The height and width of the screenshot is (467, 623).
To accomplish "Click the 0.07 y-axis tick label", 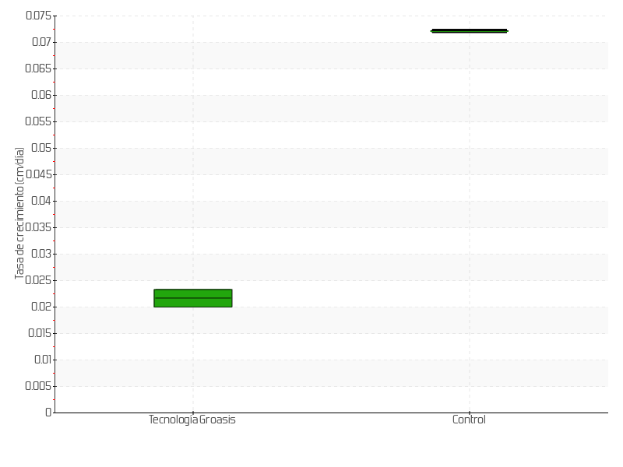I will (40, 42).
